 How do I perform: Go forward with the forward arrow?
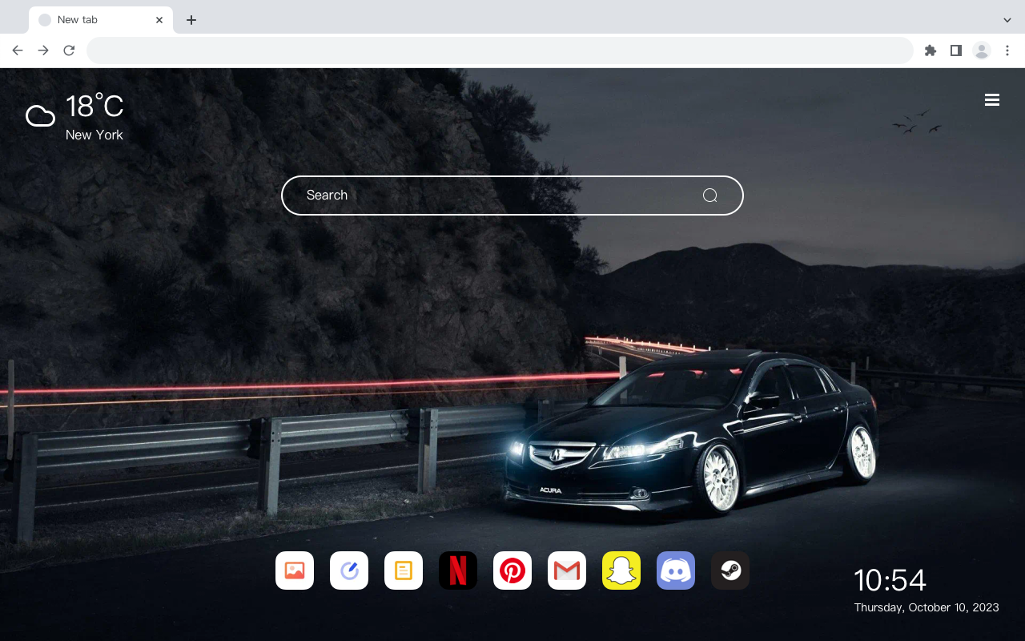tap(43, 50)
